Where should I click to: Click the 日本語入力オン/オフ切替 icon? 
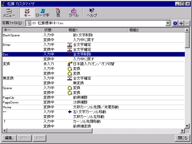click(x=70, y=64)
